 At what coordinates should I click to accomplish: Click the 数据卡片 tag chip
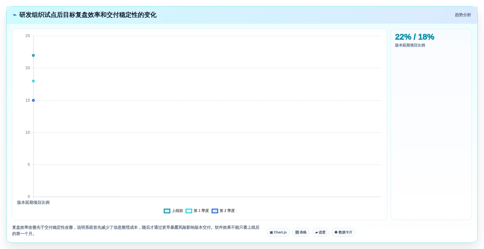click(343, 232)
